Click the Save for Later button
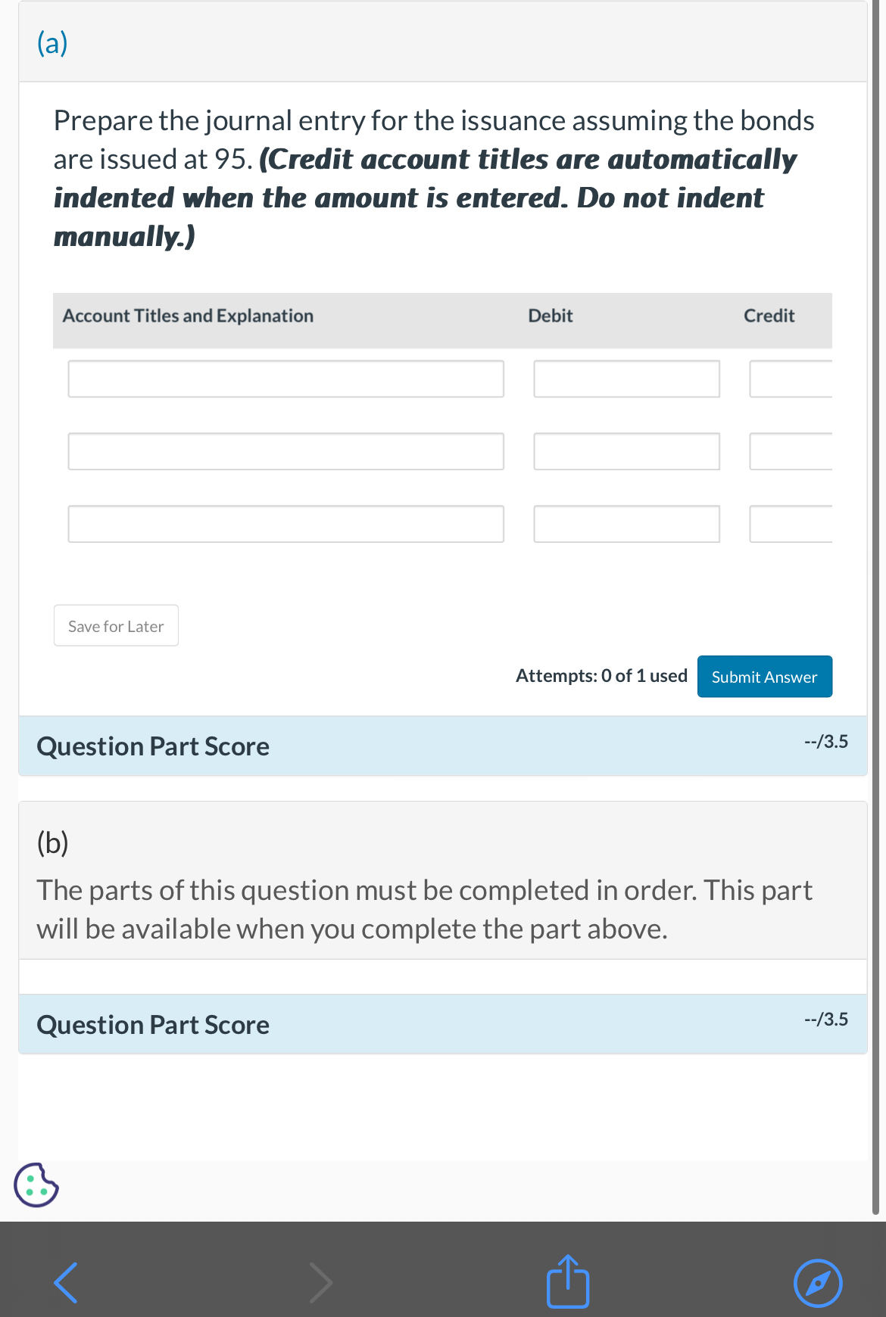The width and height of the screenshot is (886, 1317). [116, 626]
